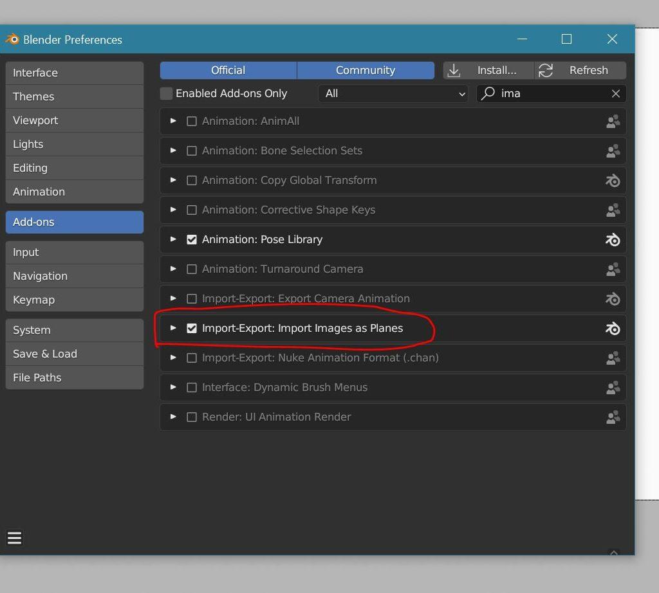Enable Nuke Animation Format add-on
The height and width of the screenshot is (593, 659).
click(192, 358)
